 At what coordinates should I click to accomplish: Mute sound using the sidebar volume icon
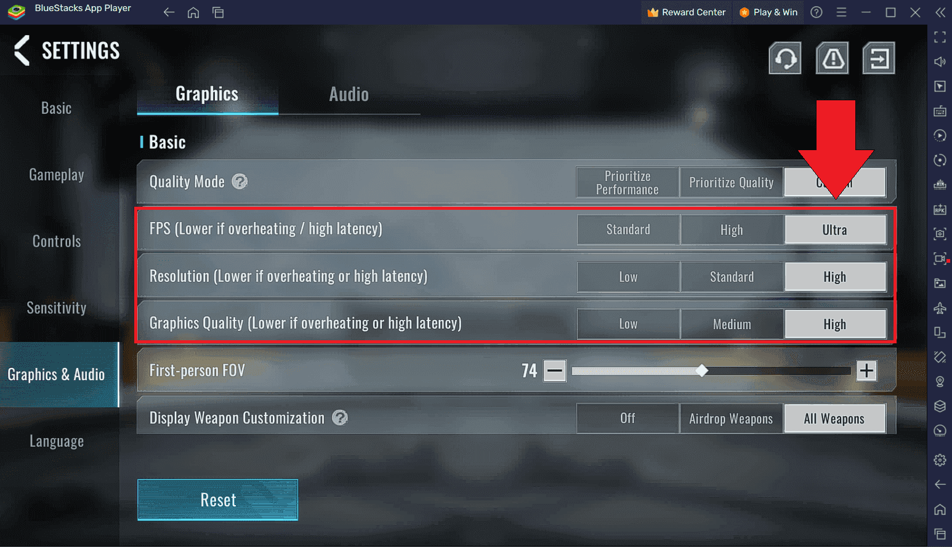click(x=940, y=62)
